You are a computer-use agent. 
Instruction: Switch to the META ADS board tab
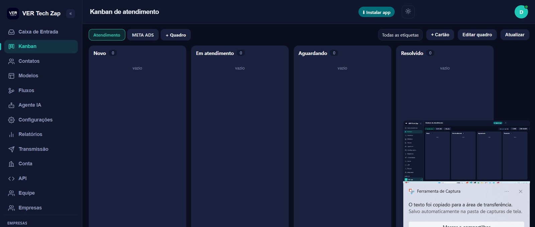pos(143,35)
